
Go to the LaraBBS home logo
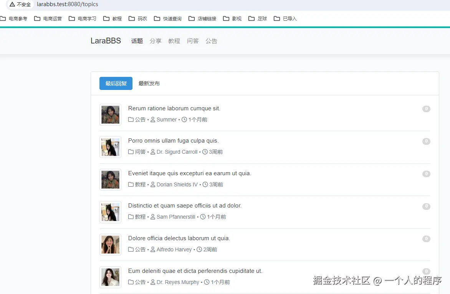coord(106,41)
